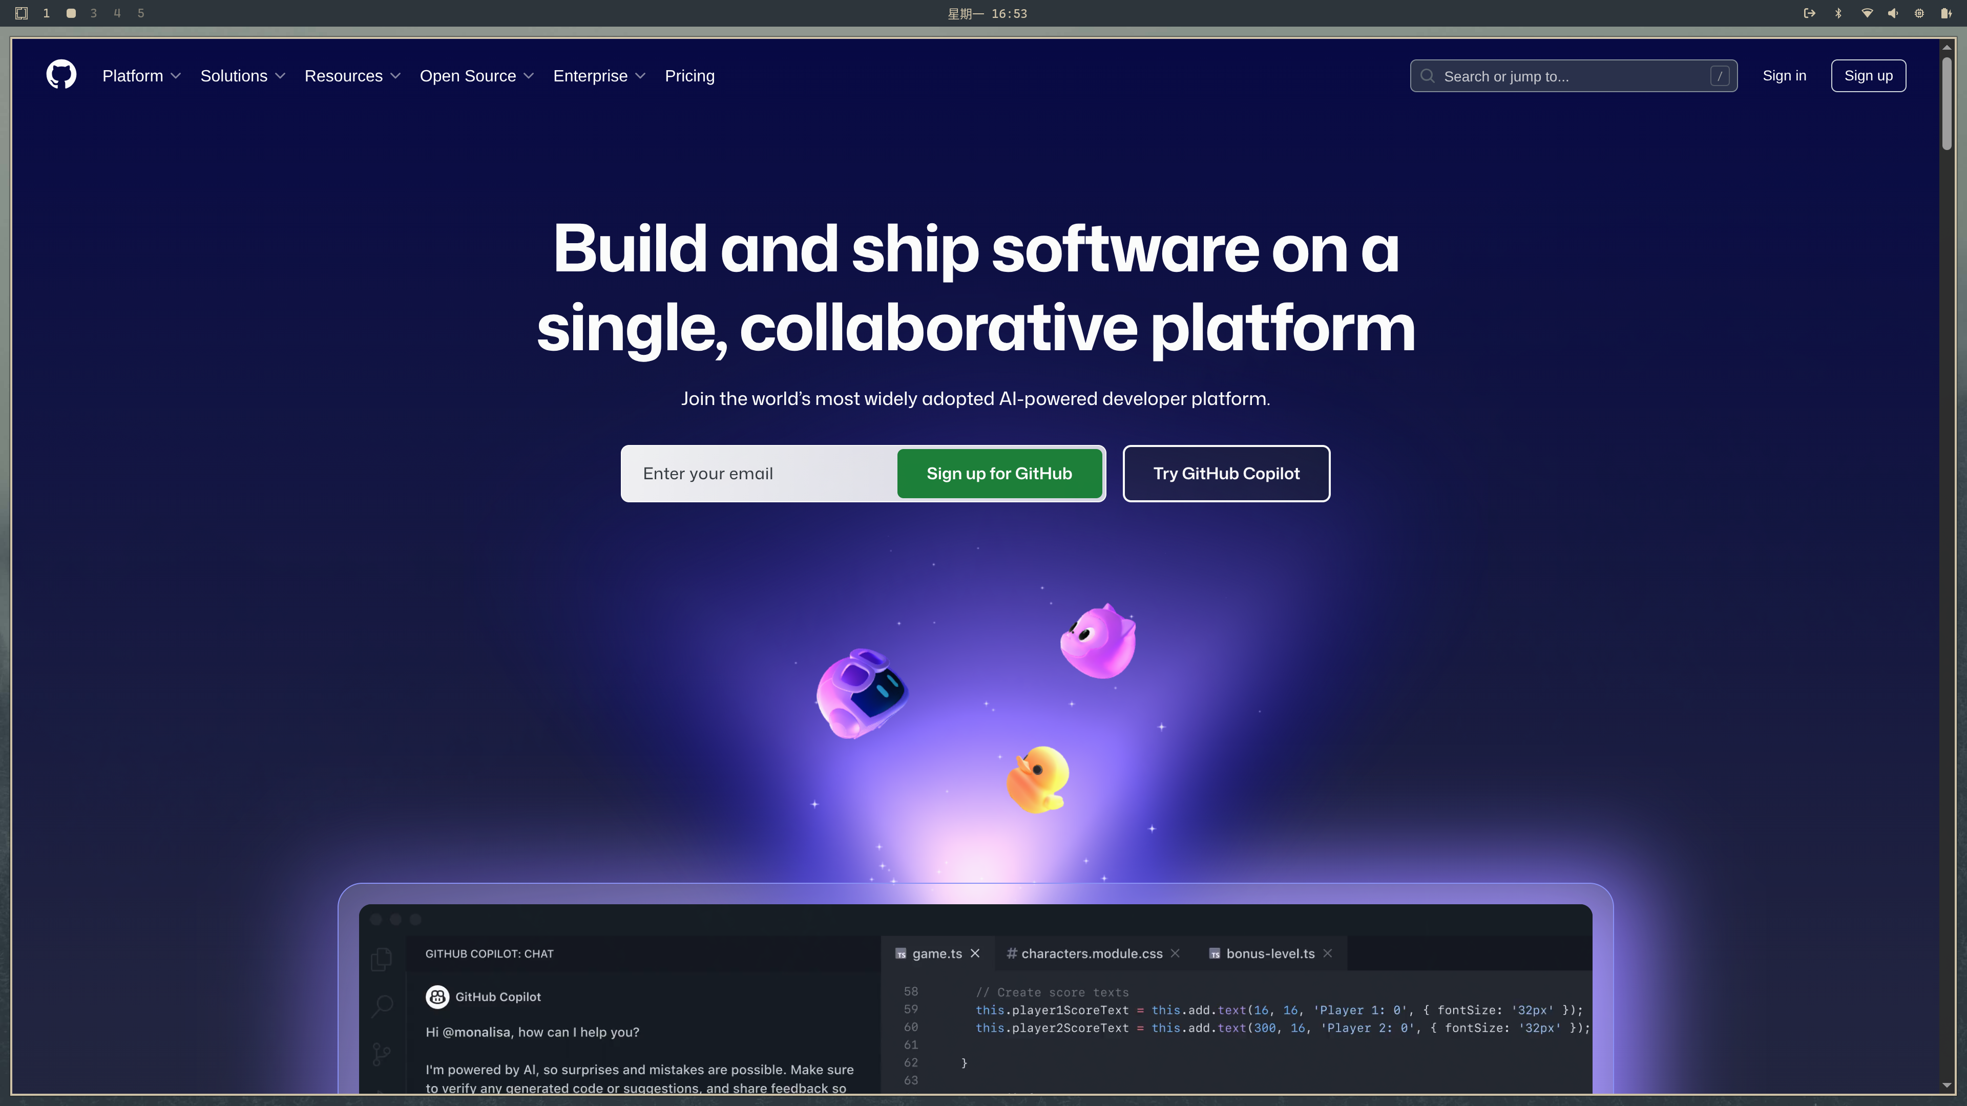The width and height of the screenshot is (1967, 1106).
Task: Click the Sign in link
Action: point(1784,76)
